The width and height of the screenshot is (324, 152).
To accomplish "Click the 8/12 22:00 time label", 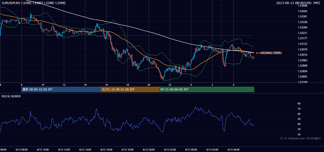I will point(170,149).
